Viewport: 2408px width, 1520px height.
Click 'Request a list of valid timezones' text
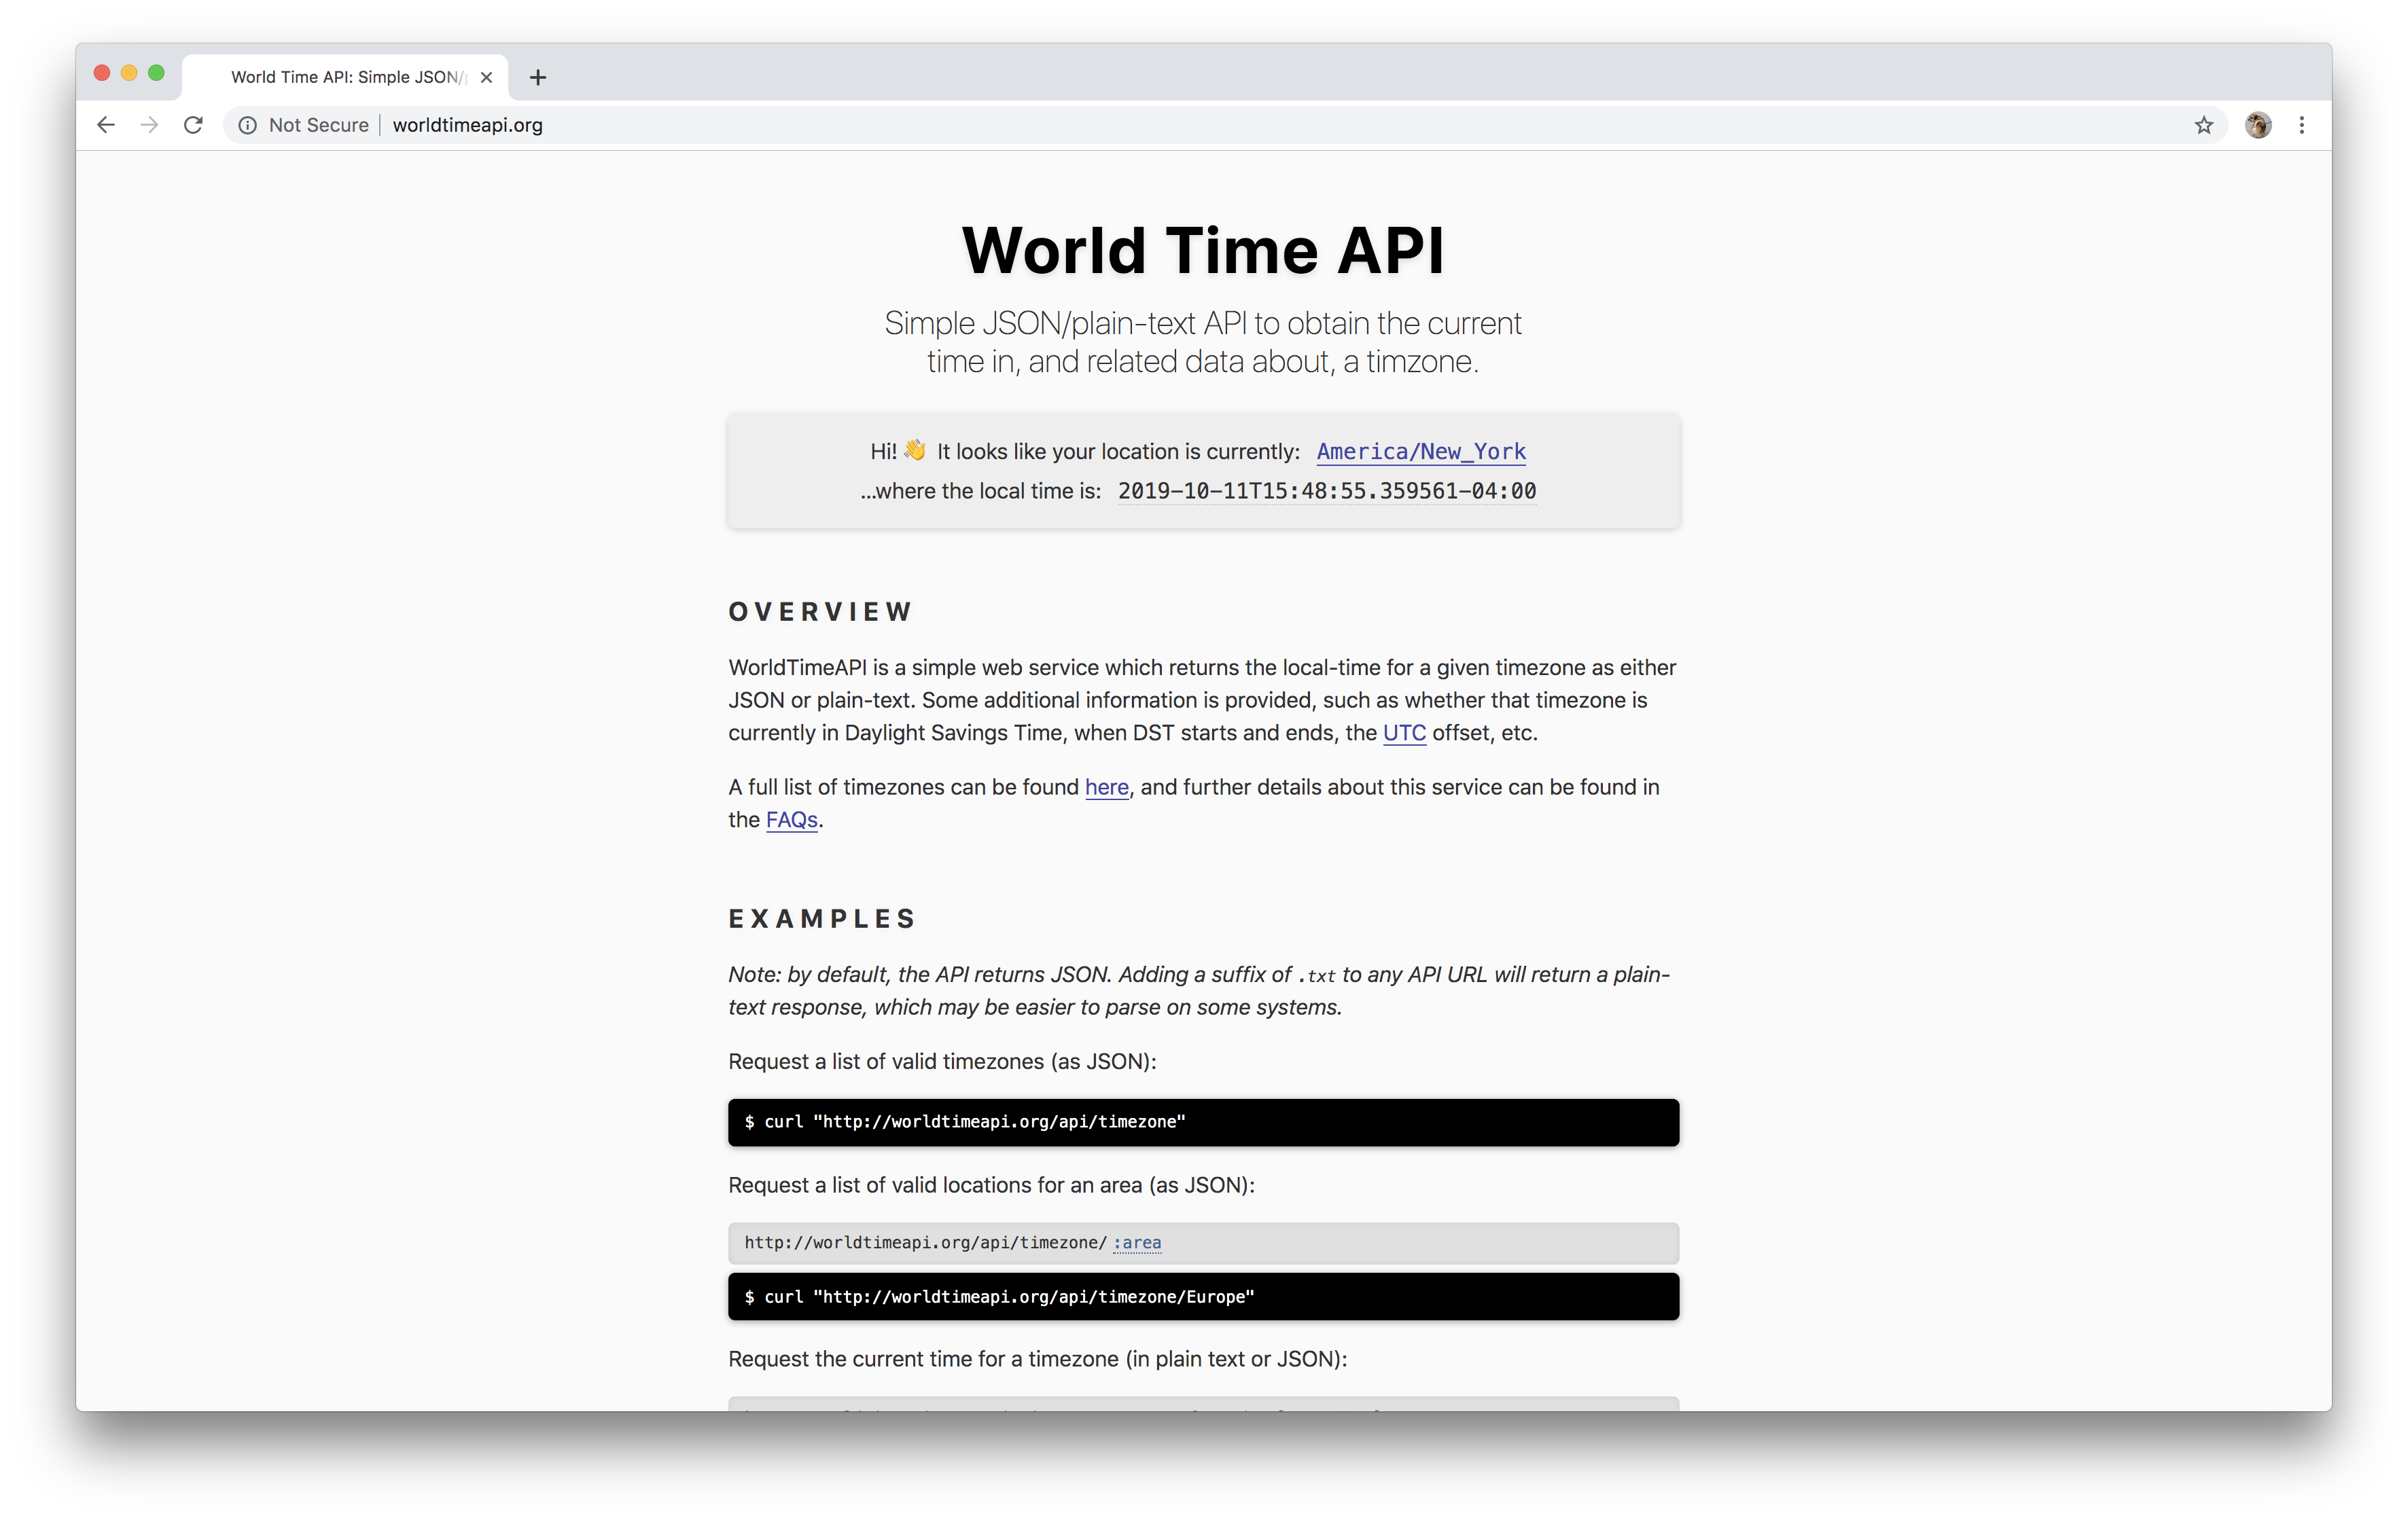tap(942, 1062)
